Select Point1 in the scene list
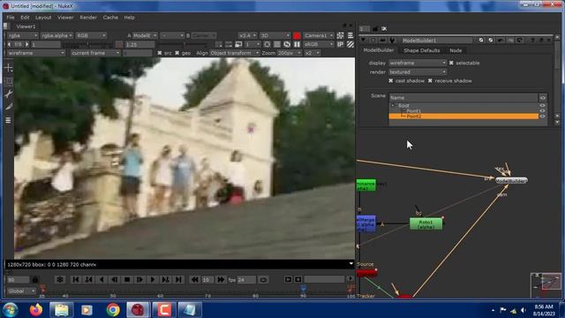Image resolution: width=565 pixels, height=318 pixels. (x=413, y=110)
